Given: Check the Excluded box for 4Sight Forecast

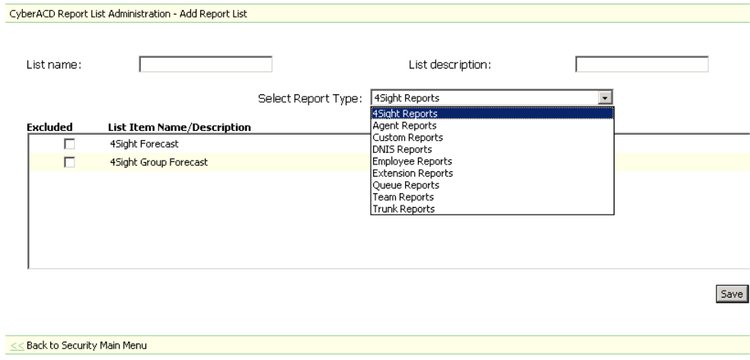Looking at the screenshot, I should 69,143.
